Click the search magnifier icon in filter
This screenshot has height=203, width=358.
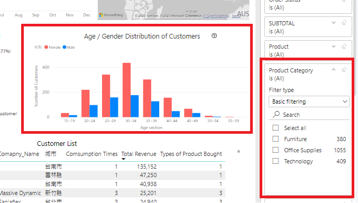(276, 114)
